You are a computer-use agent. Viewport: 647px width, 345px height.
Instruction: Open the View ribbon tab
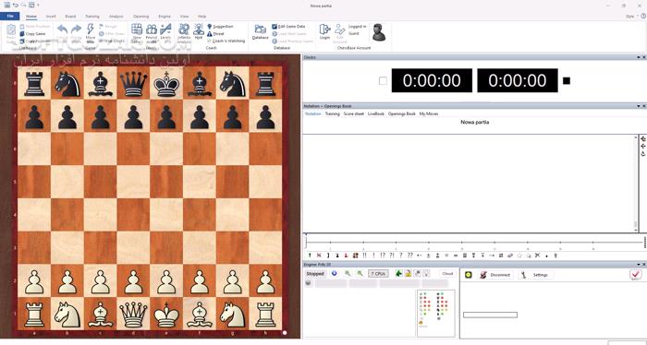185,17
